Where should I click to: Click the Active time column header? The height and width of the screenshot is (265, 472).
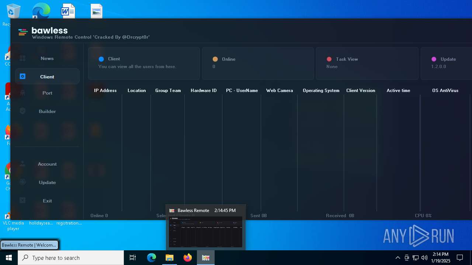pos(398,91)
